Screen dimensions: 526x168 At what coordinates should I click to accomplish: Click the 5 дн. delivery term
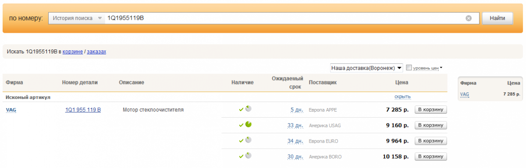[297, 110]
